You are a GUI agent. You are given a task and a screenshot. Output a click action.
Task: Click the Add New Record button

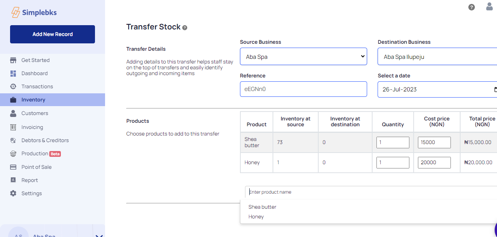(x=52, y=34)
